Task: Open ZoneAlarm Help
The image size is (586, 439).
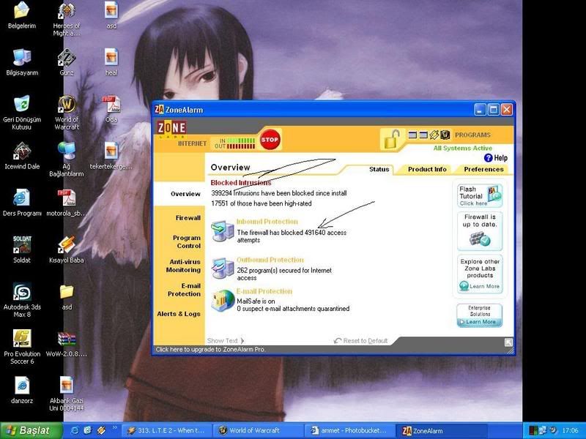Action: tap(495, 157)
